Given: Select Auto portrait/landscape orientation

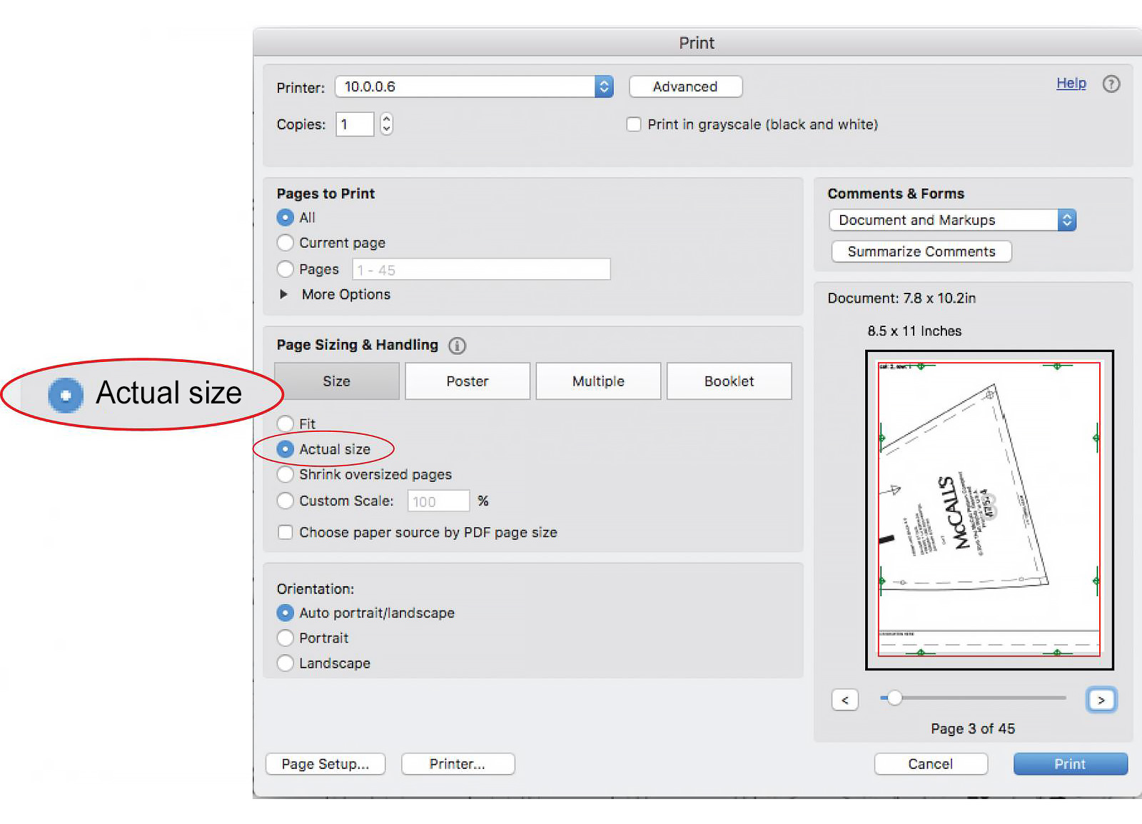Looking at the screenshot, I should coord(285,613).
